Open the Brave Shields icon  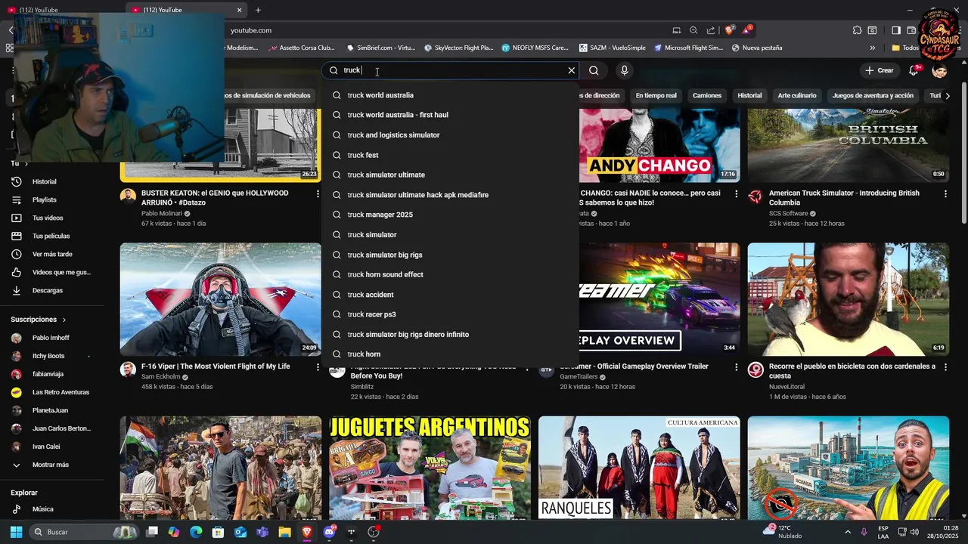coord(729,30)
